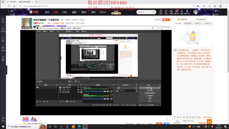Click the OBS icon on Windows taskbar
The width and height of the screenshot is (229, 129).
click(x=85, y=127)
